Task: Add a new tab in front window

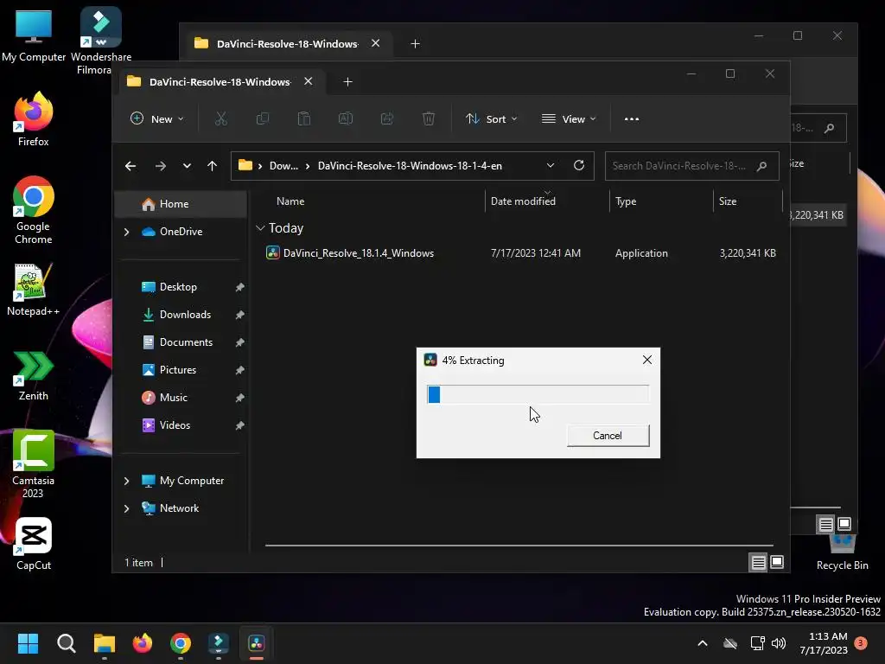Action: click(x=347, y=82)
